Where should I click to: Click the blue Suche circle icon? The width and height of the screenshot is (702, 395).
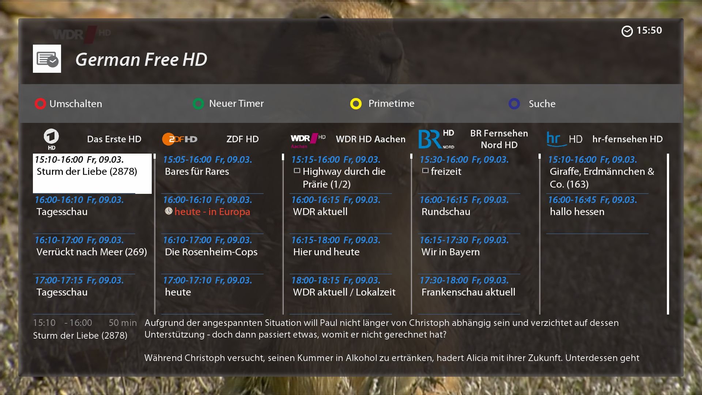(514, 104)
